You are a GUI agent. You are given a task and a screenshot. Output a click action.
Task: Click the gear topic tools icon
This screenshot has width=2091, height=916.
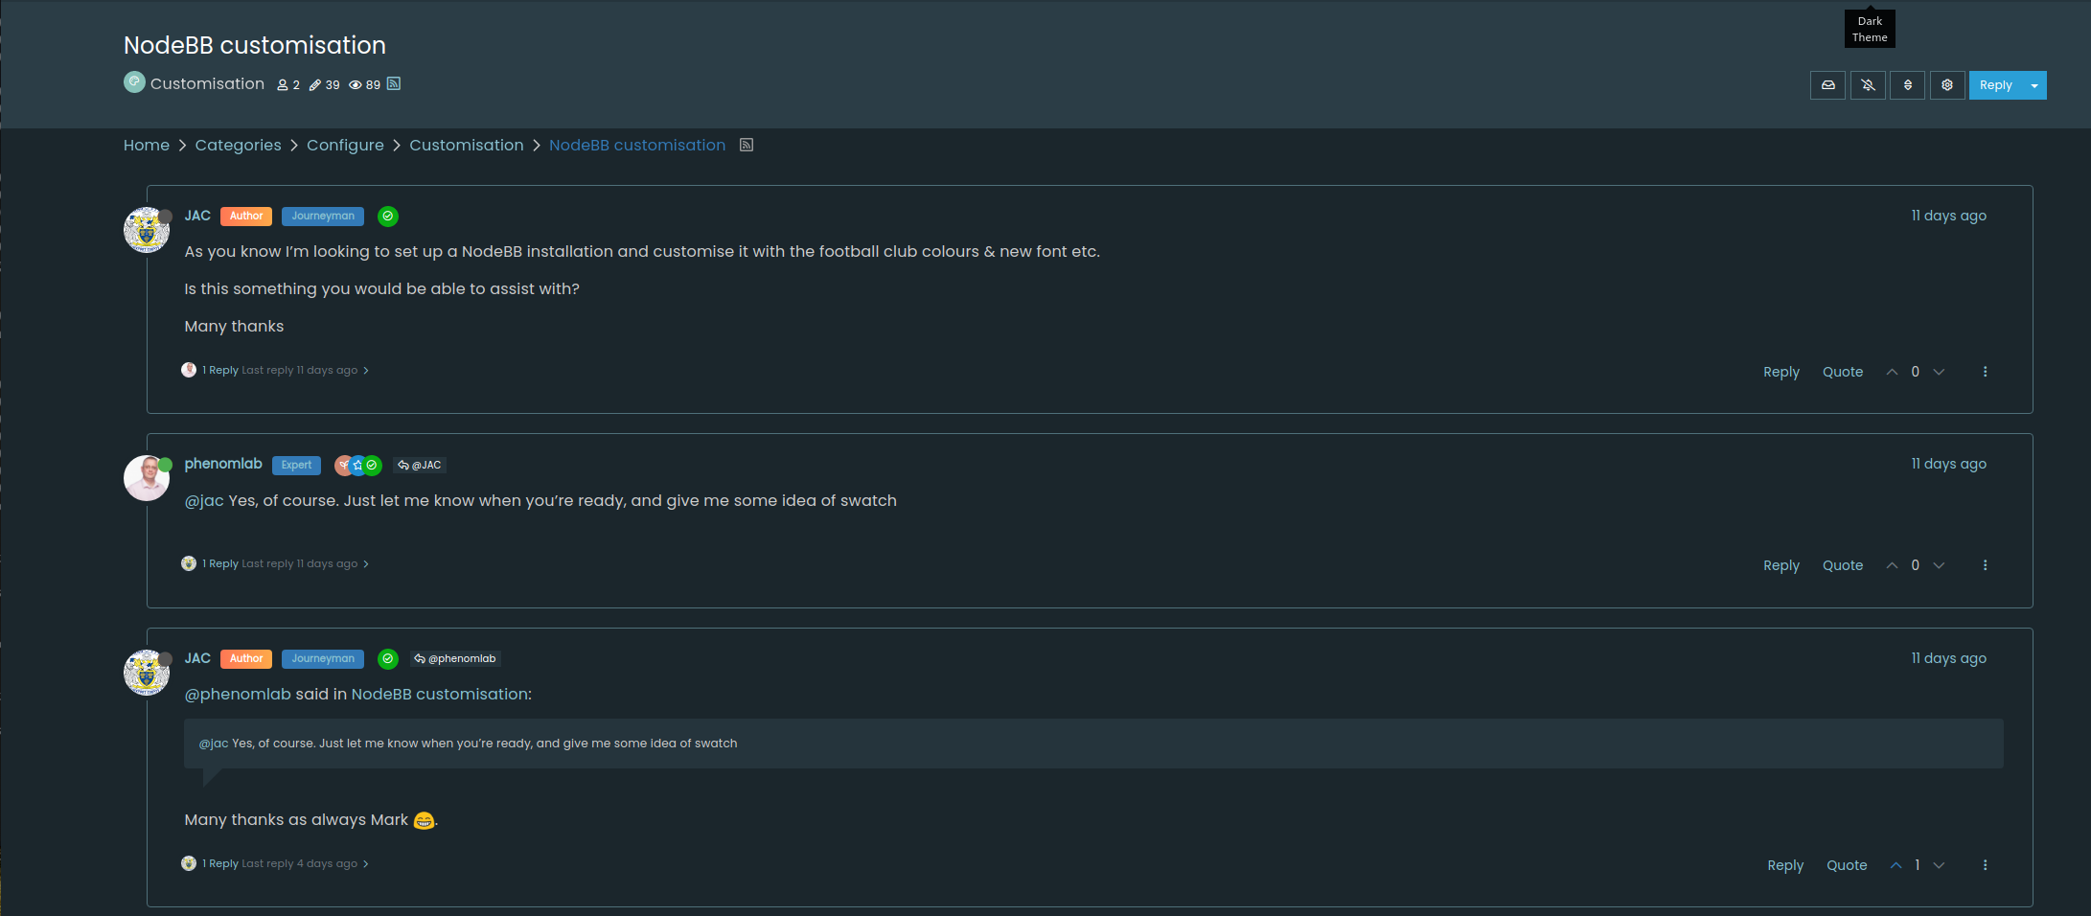(1947, 85)
